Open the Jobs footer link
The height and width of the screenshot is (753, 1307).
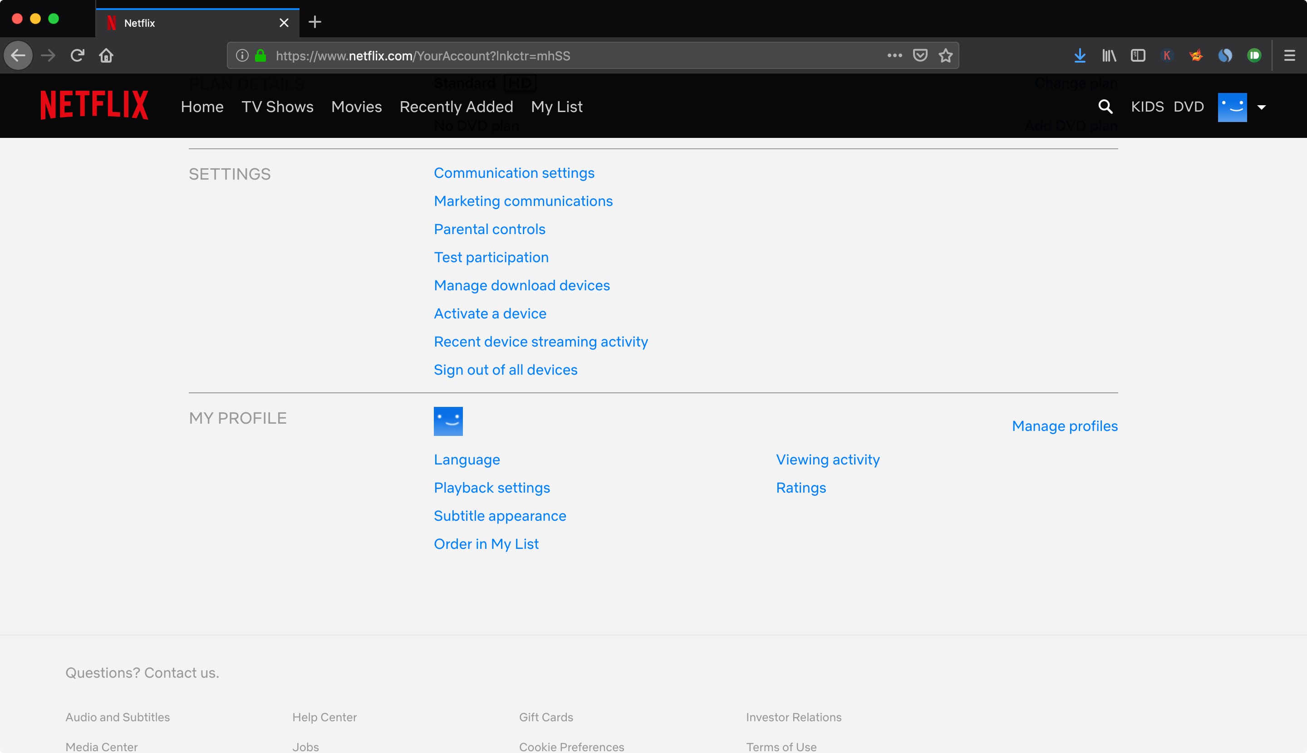point(305,747)
